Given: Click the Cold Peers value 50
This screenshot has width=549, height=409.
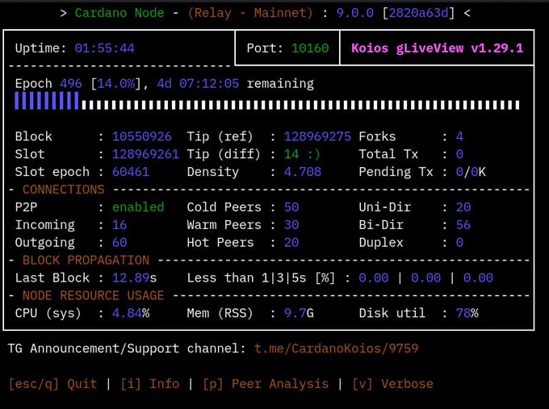Looking at the screenshot, I should coord(291,207).
